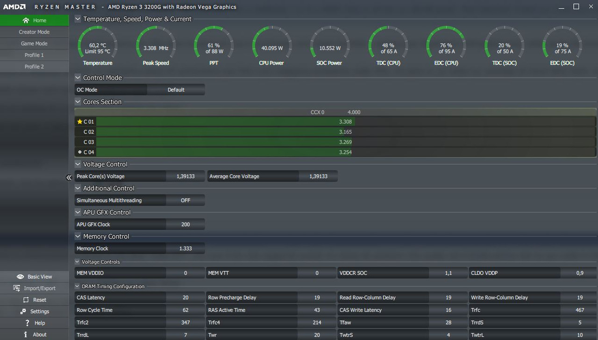This screenshot has width=598, height=340.
Task: Click VDDCR SOC value 1,1
Action: [x=448, y=273]
